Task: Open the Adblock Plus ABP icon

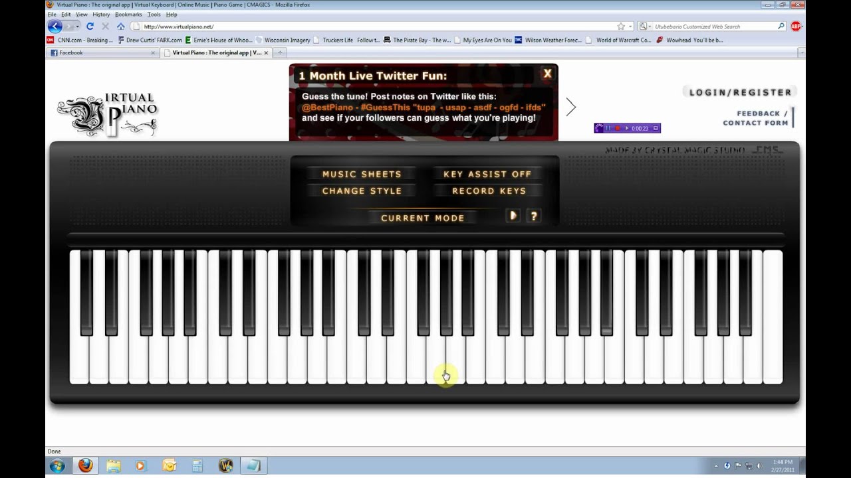Action: (796, 27)
